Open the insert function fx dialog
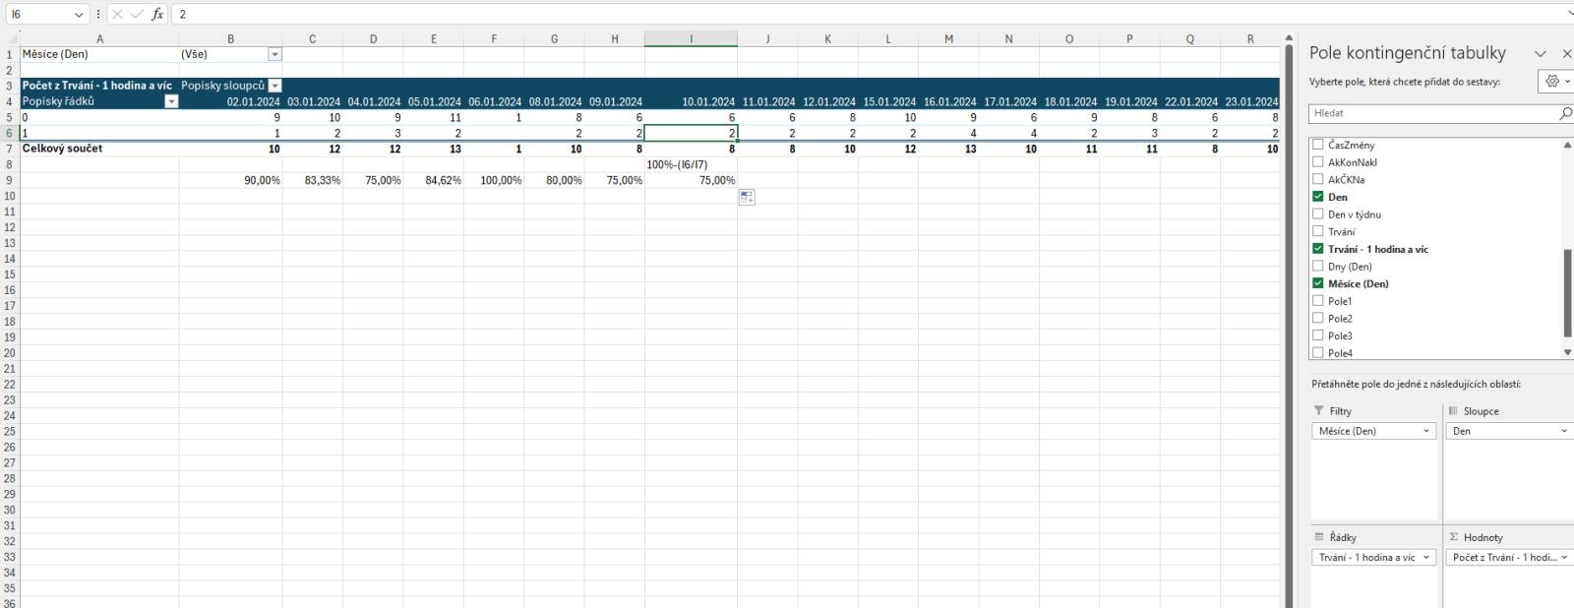This screenshot has width=1574, height=608. click(x=157, y=15)
